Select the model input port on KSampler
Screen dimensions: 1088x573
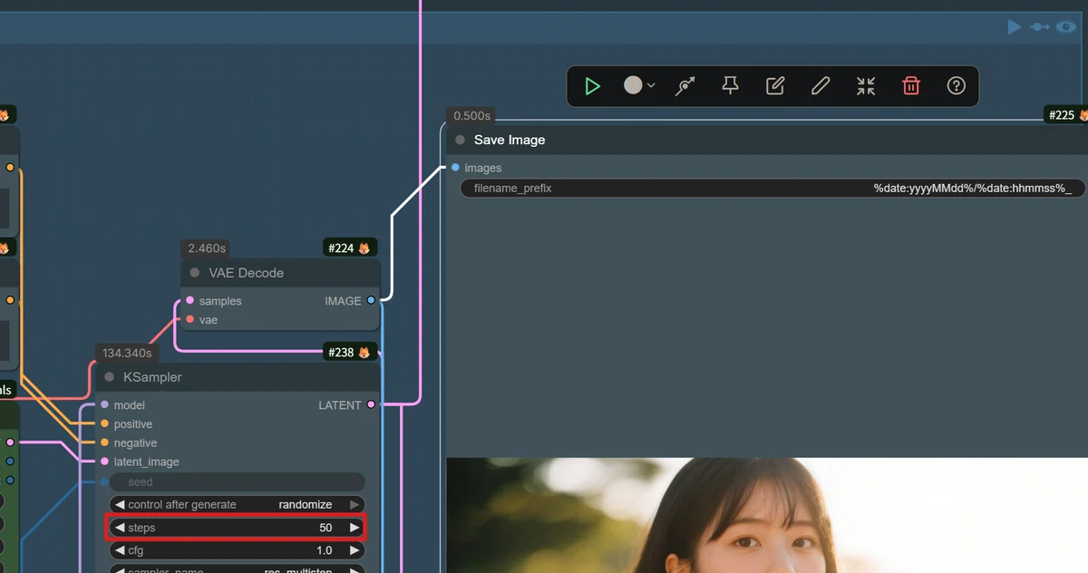point(104,405)
